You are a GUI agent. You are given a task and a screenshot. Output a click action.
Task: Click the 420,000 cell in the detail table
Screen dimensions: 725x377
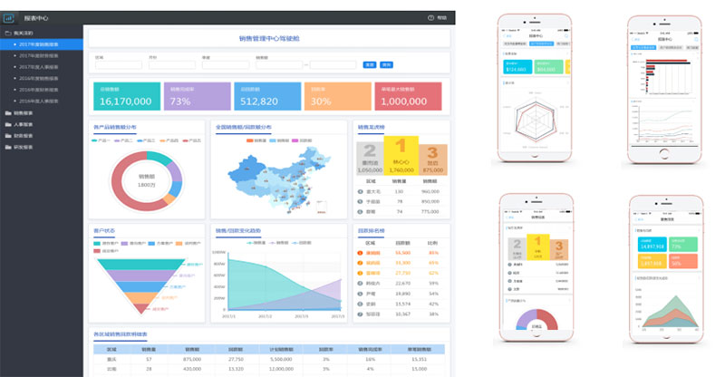192,369
